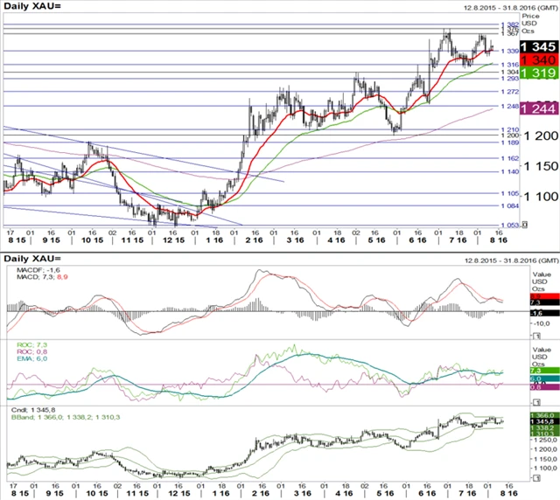Viewport: 560px width, 500px height.
Task: Select the red 1 340 moving average tag
Action: tap(536, 59)
